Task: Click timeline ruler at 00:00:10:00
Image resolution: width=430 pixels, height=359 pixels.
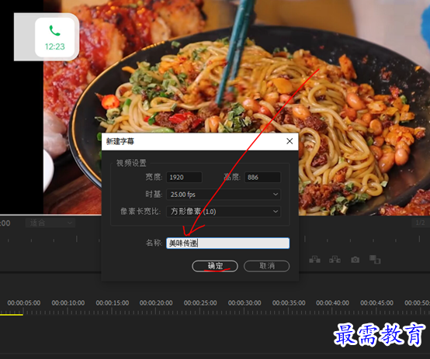Action: click(x=68, y=303)
